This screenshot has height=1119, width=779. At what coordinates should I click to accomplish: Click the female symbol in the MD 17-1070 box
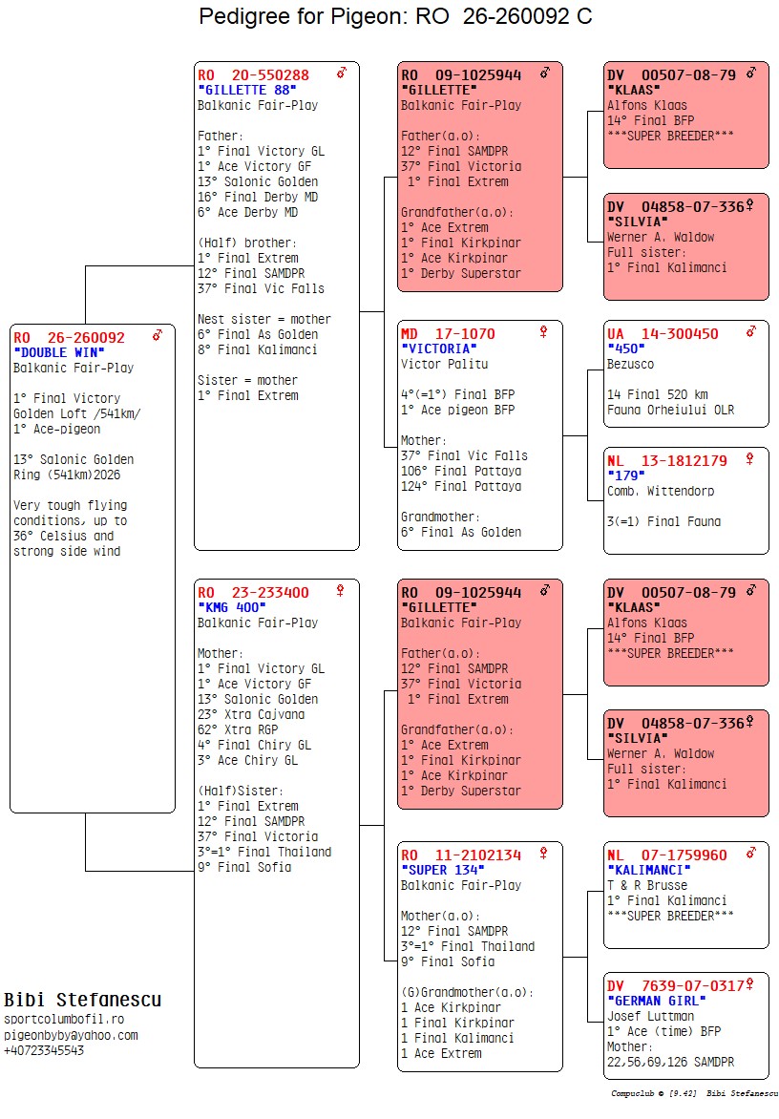click(x=543, y=331)
